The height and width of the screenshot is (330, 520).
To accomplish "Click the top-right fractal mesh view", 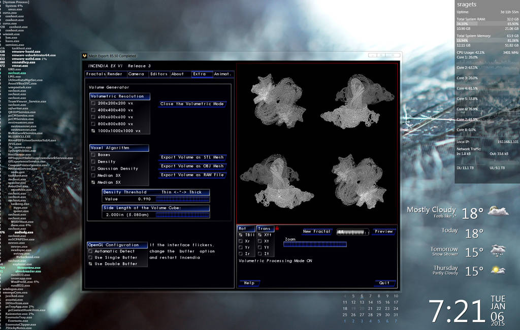I will 357,101.
